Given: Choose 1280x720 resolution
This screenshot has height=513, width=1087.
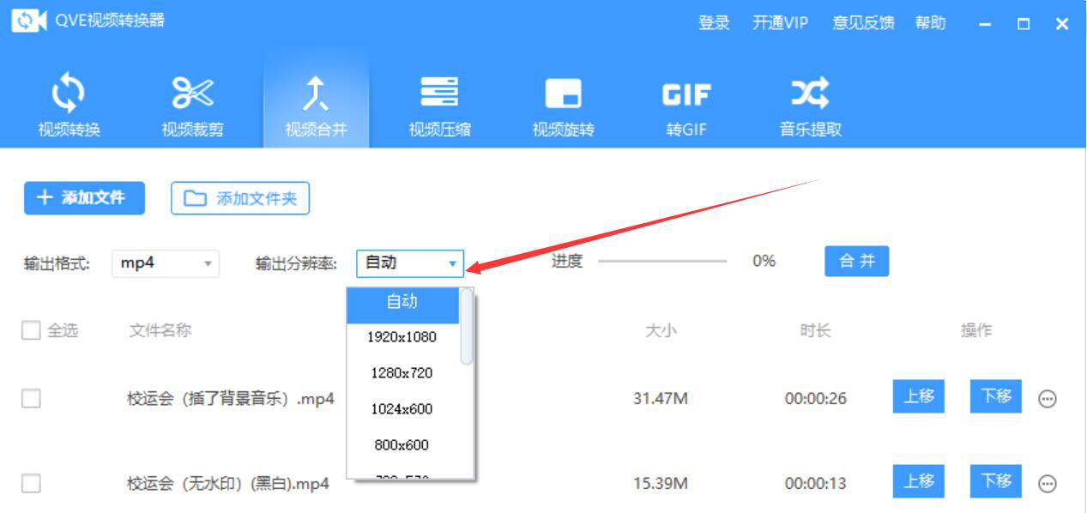Looking at the screenshot, I should tap(402, 373).
